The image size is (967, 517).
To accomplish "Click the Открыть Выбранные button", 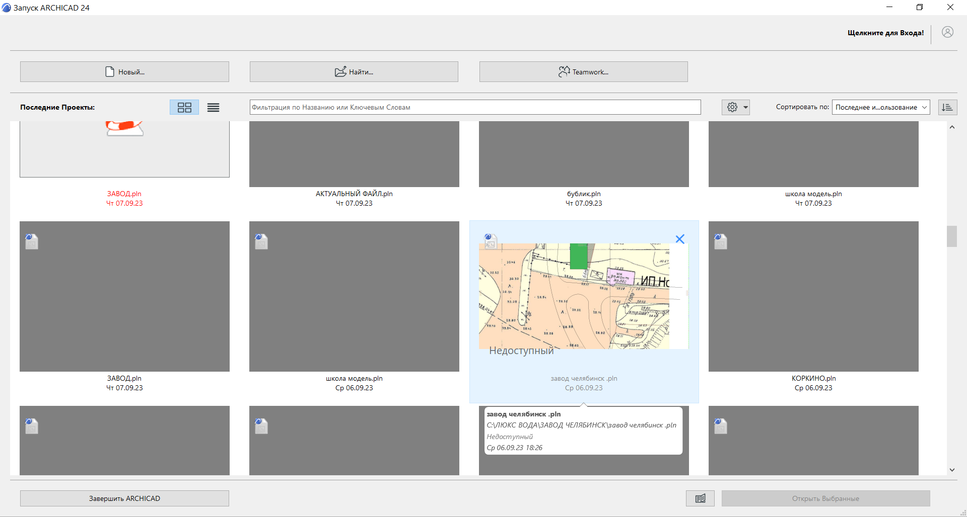I will 825,498.
